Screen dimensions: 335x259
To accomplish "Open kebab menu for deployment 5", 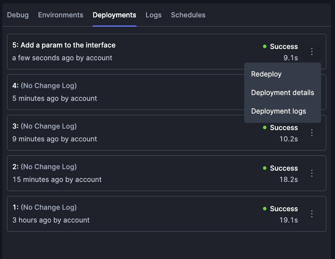I will click(x=312, y=52).
